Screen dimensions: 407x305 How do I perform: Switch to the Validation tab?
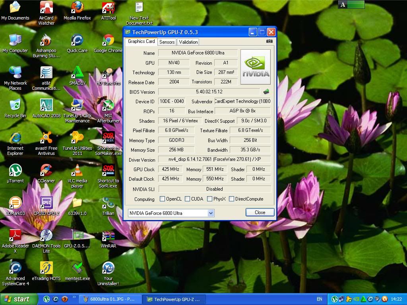(x=188, y=42)
